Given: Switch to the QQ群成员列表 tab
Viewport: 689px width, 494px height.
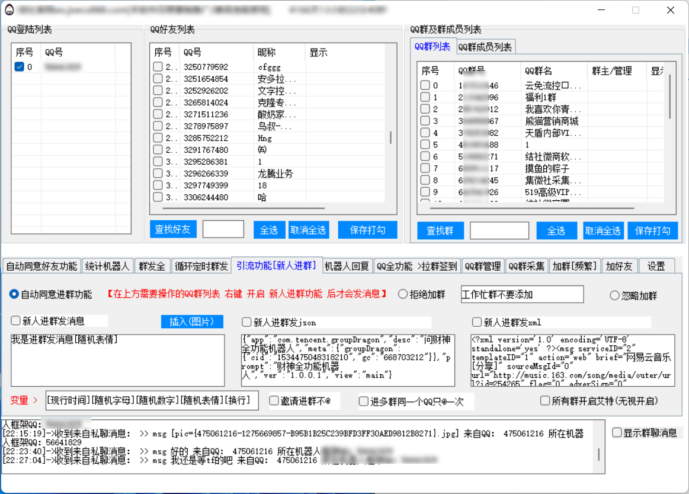Looking at the screenshot, I should 485,47.
